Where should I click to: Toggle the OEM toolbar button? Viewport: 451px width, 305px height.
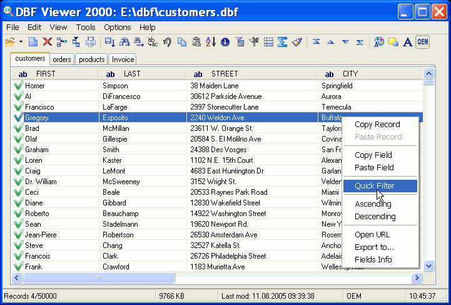pyautogui.click(x=422, y=42)
